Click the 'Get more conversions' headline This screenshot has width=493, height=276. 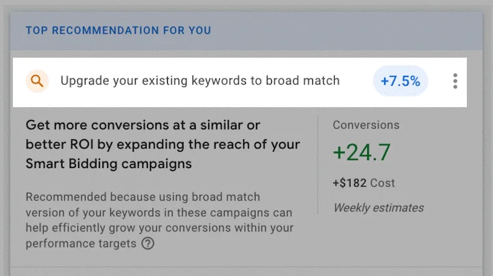[x=144, y=126]
